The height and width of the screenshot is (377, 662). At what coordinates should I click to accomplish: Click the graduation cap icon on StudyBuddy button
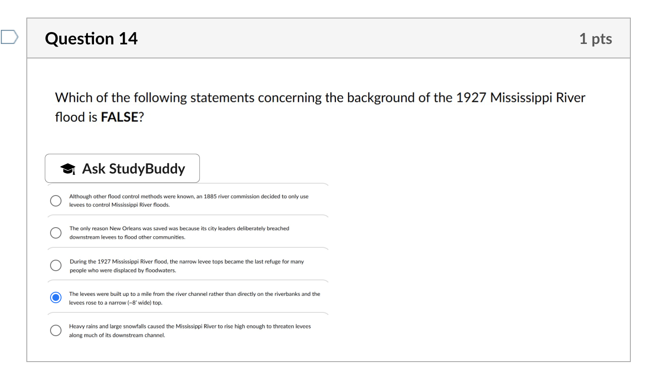(67, 168)
